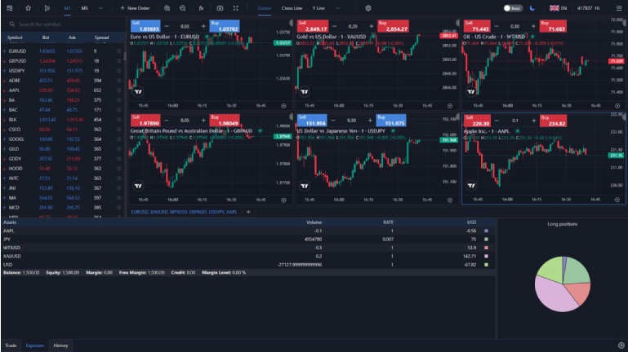Click TradingView logo on EURUSD chart

tap(138, 91)
